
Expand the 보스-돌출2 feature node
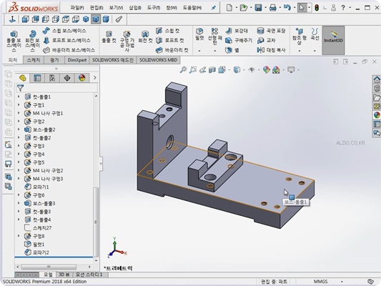(x=19, y=129)
